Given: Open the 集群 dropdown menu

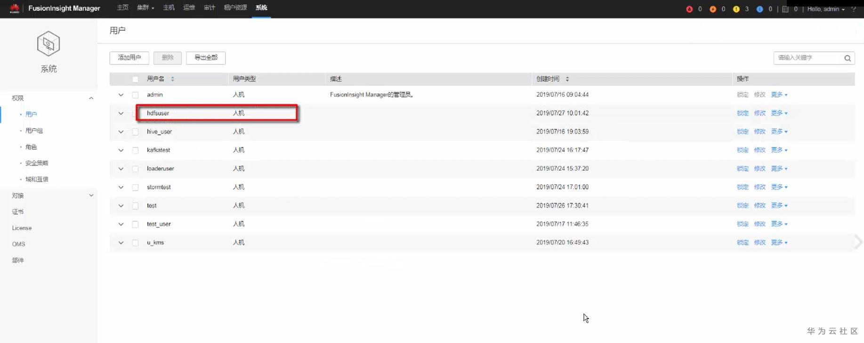Looking at the screenshot, I should coord(145,8).
